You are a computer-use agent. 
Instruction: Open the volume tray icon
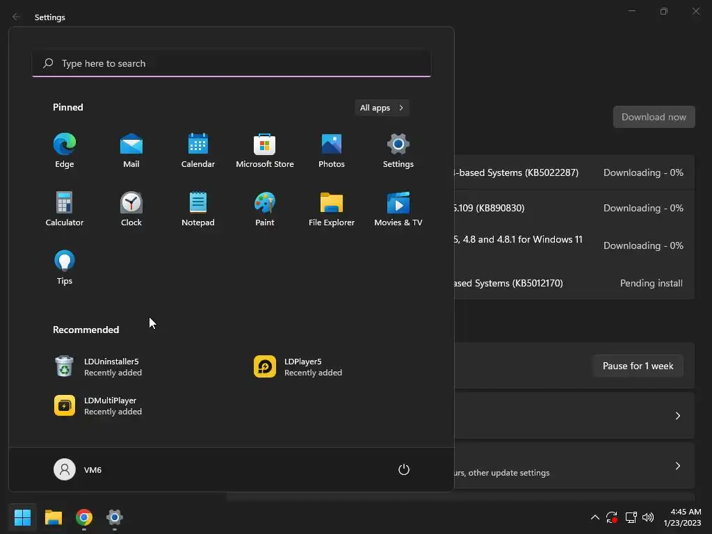648,517
